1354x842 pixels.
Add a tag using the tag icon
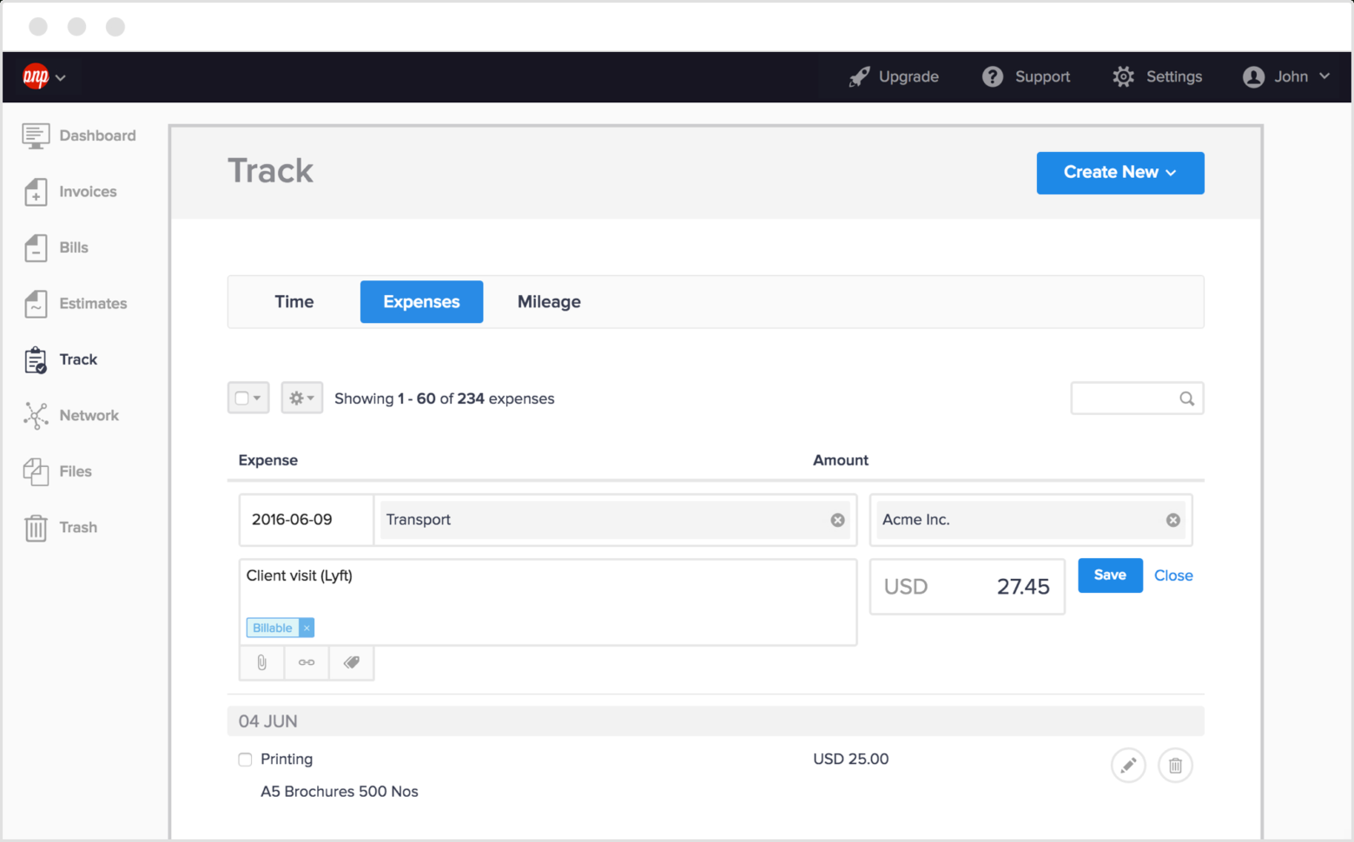point(351,662)
